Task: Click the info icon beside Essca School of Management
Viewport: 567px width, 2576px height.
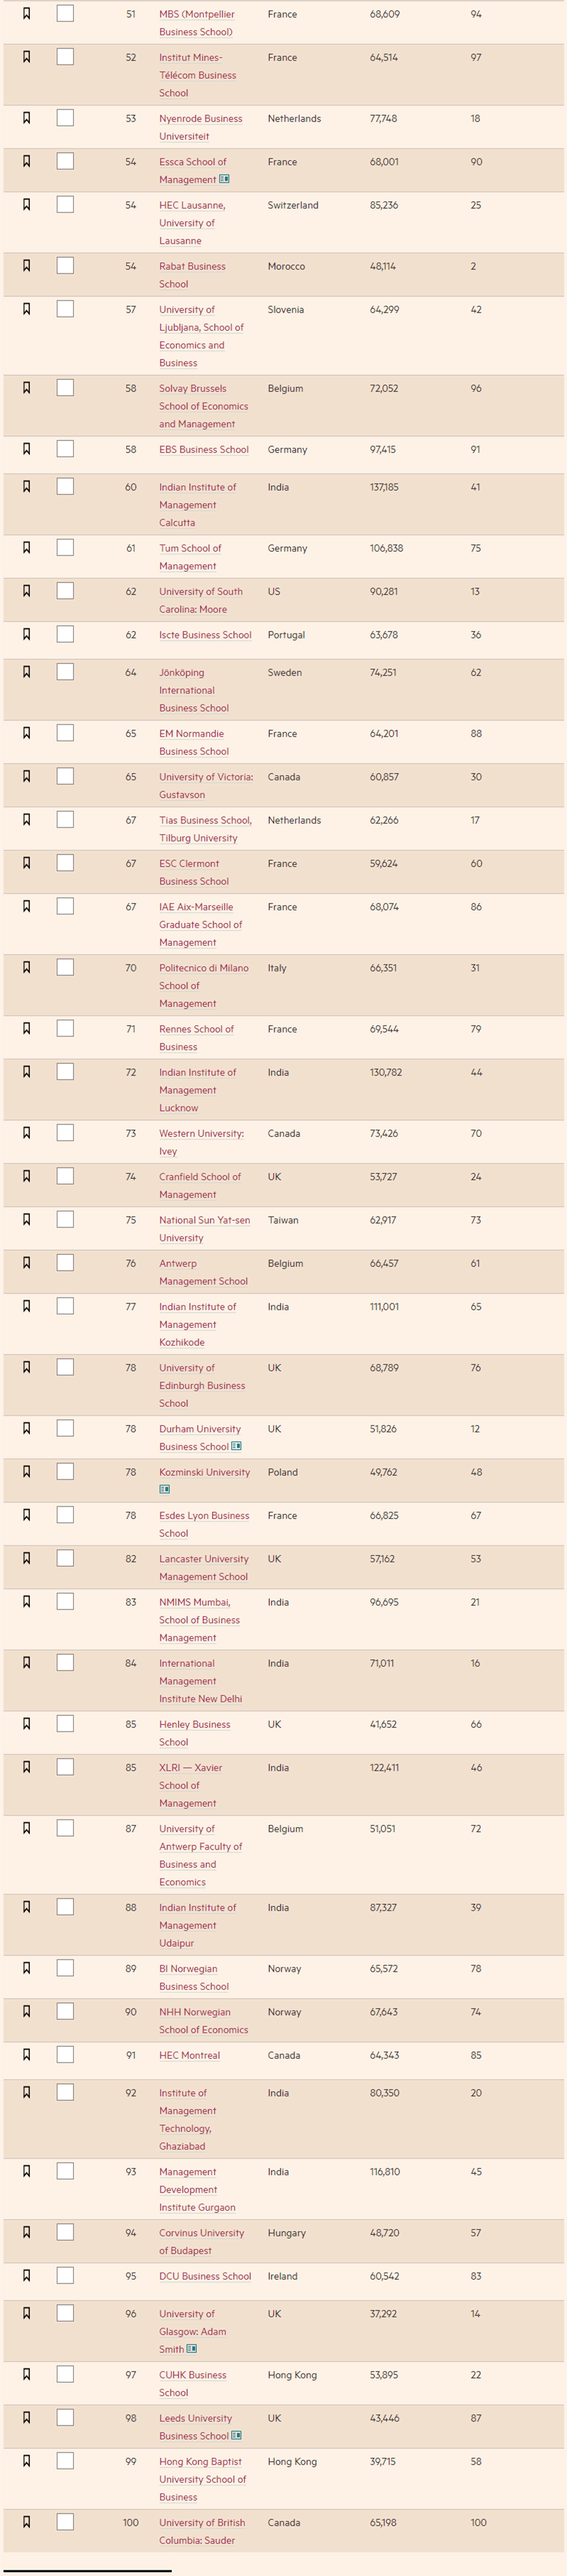Action: [x=224, y=179]
